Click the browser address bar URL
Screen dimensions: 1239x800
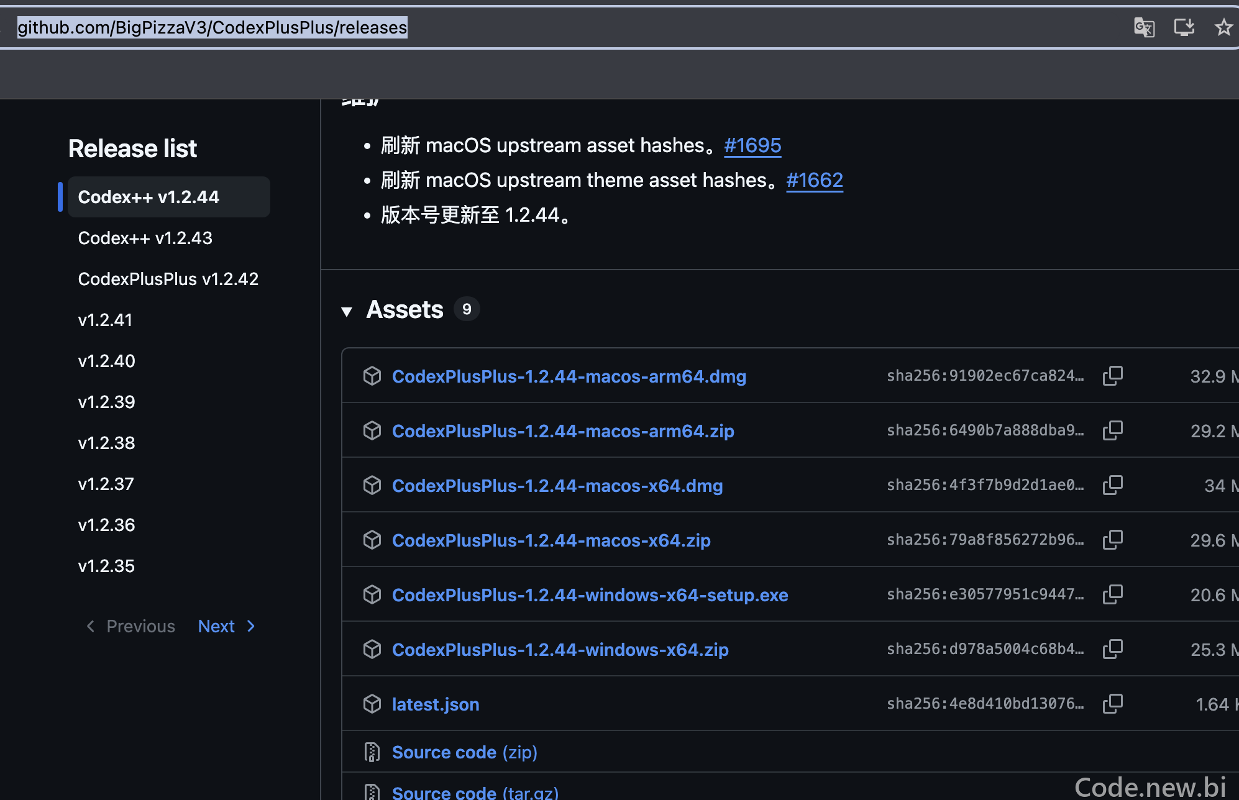click(213, 27)
